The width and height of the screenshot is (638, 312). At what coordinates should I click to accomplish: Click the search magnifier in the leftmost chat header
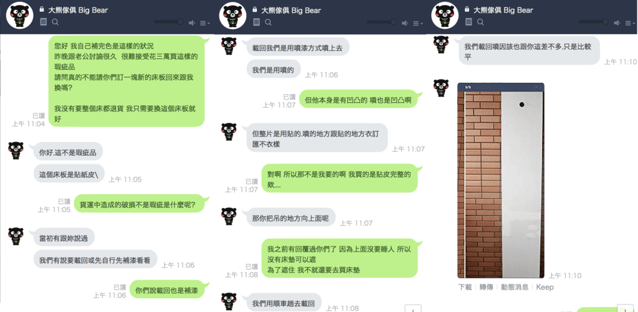point(55,22)
